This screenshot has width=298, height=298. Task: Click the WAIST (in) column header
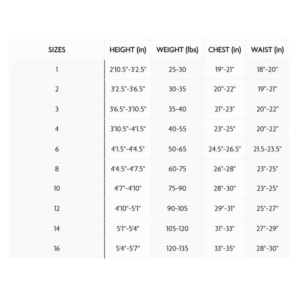point(267,50)
